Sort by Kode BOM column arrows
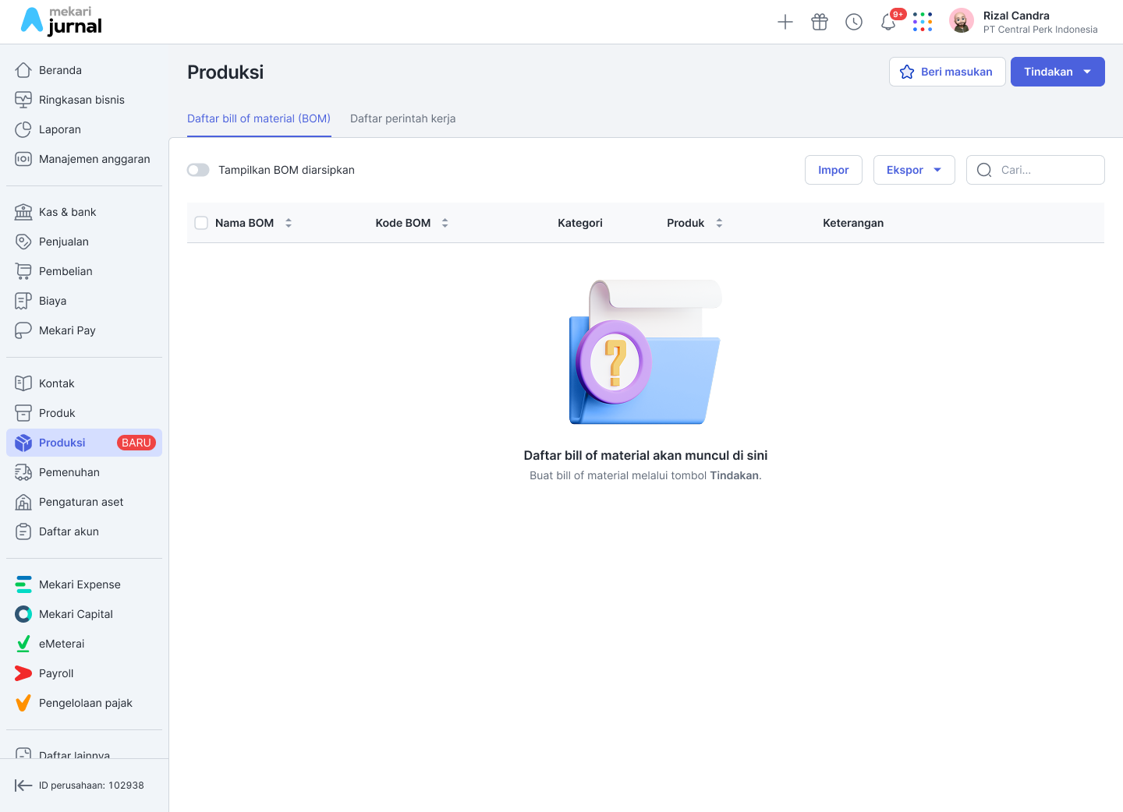Viewport: 1123px width, 812px height. [x=445, y=223]
